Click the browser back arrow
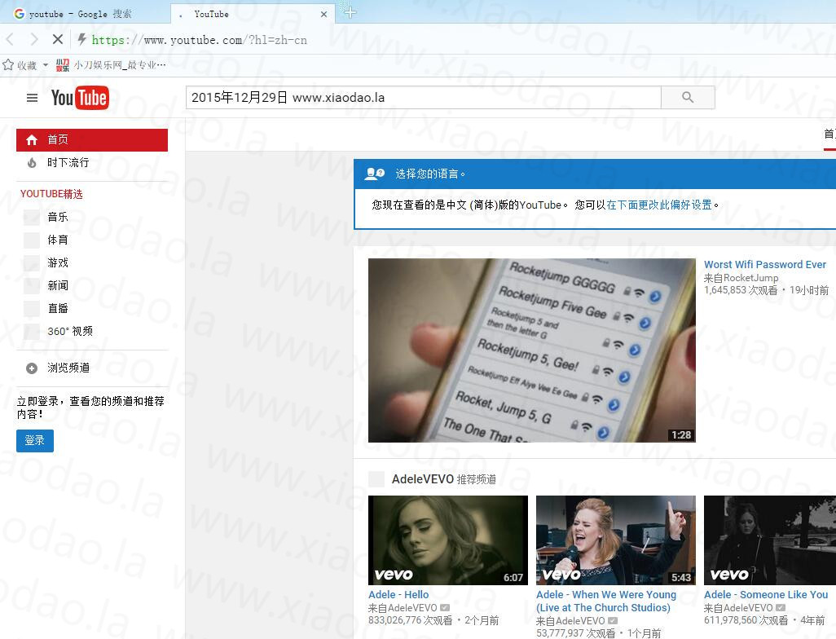This screenshot has width=836, height=639. click(x=10, y=39)
